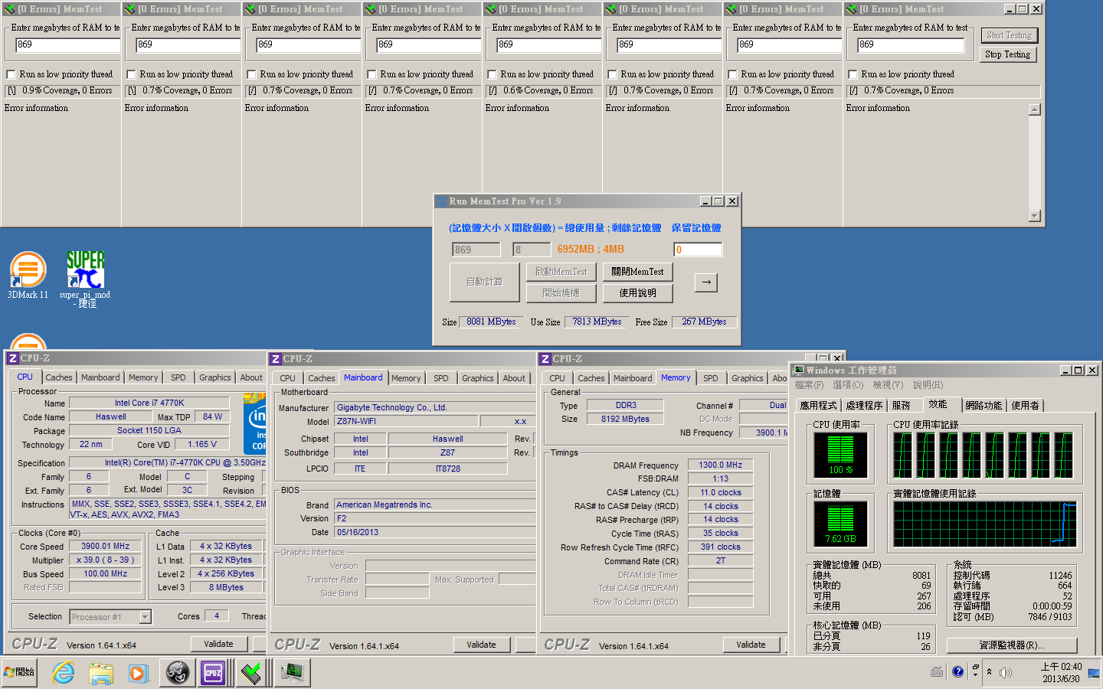Toggle low priority thread in fourth MemTest window
The height and width of the screenshot is (689, 1103).
pyautogui.click(x=372, y=74)
